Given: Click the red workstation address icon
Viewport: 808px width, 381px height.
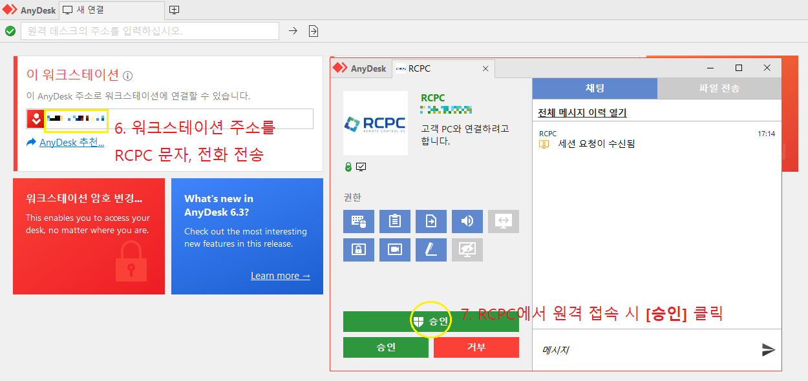Looking at the screenshot, I should (36, 119).
